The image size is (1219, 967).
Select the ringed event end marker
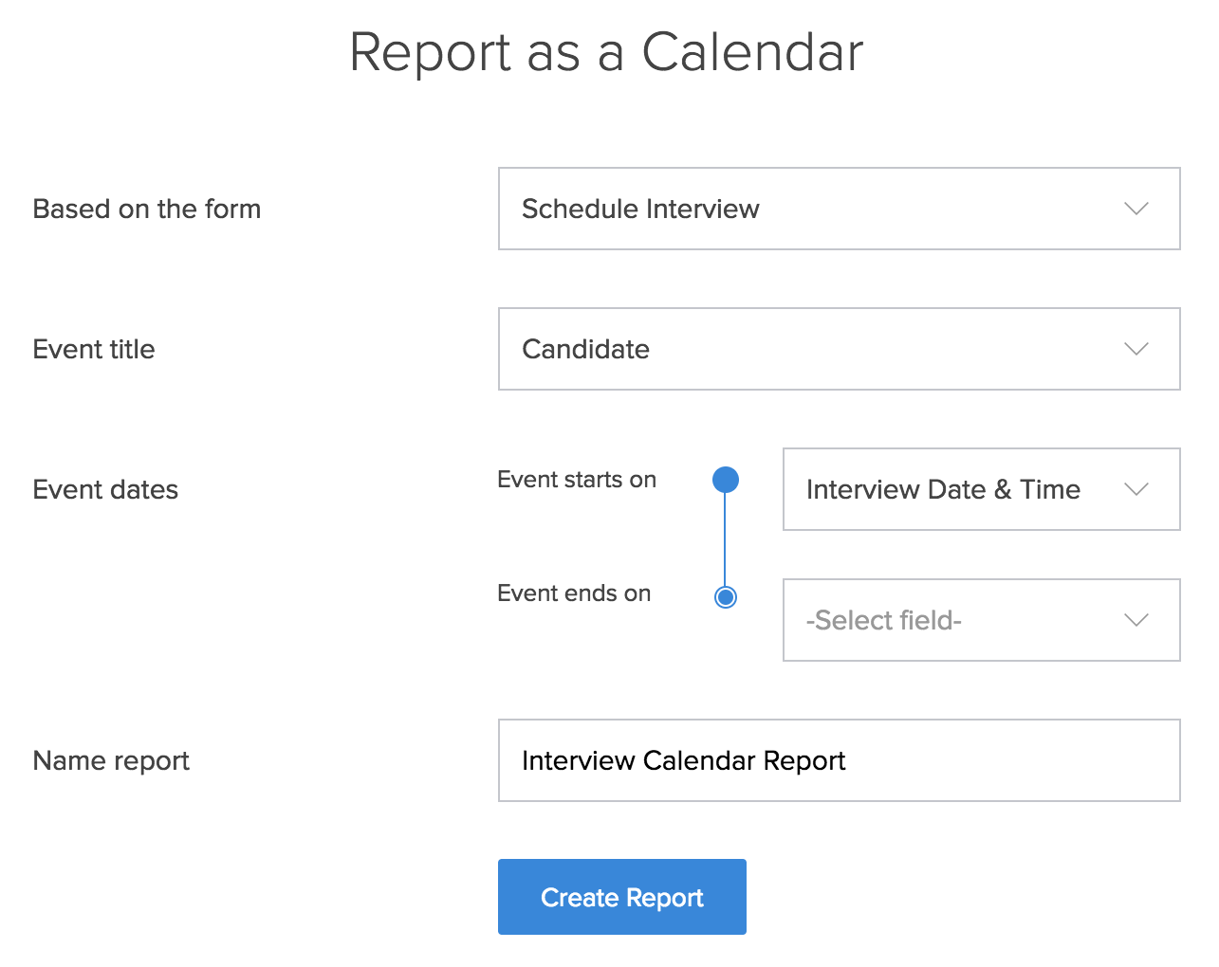coord(726,596)
